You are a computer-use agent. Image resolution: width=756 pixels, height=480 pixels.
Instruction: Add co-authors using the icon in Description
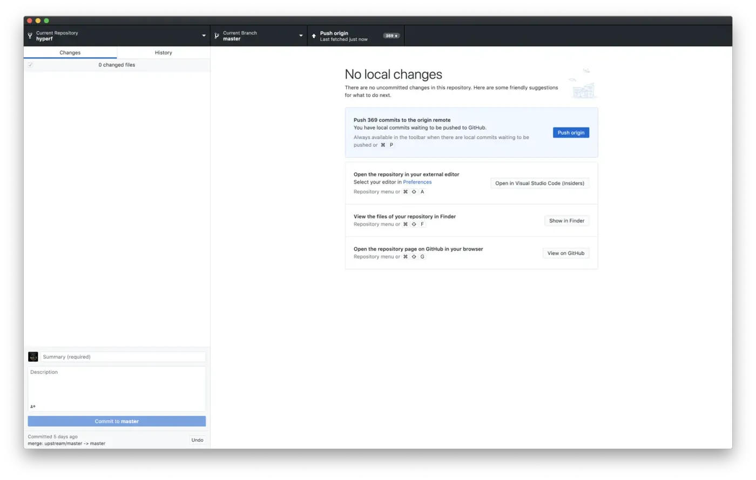tap(33, 407)
